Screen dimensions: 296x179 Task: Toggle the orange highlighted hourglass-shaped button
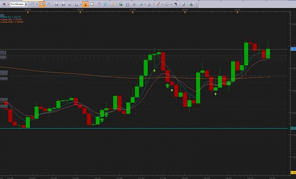[85, 4]
